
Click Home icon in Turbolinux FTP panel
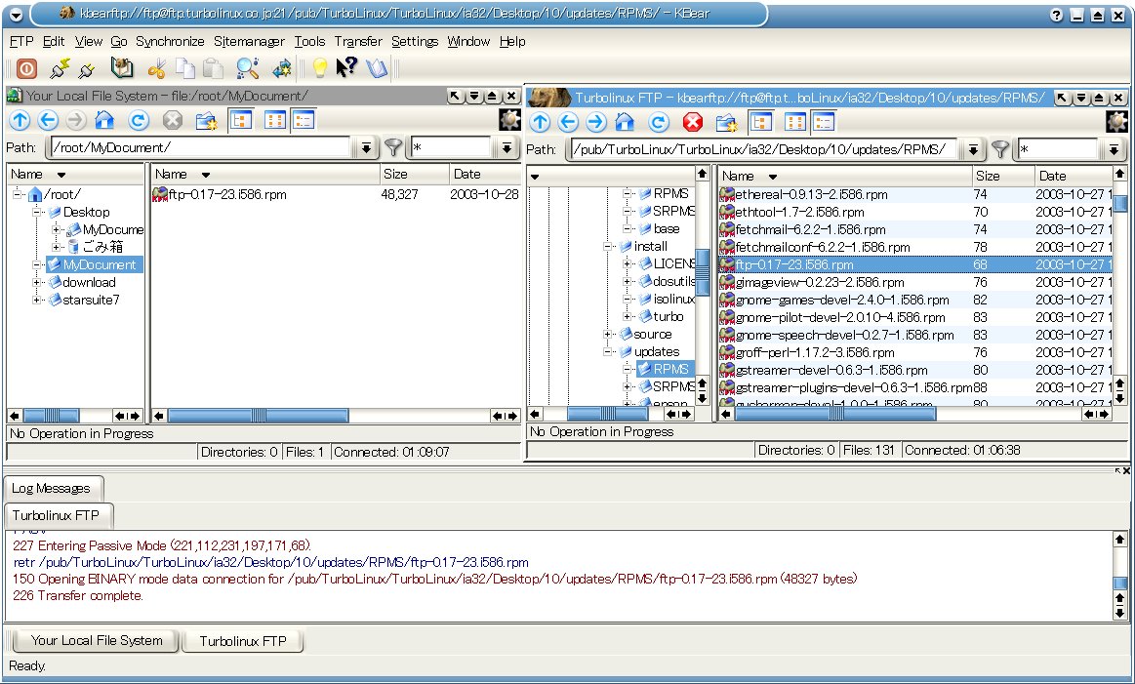(x=625, y=122)
